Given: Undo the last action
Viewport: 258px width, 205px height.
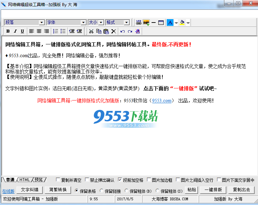Looking at the screenshot, I should 122,31.
